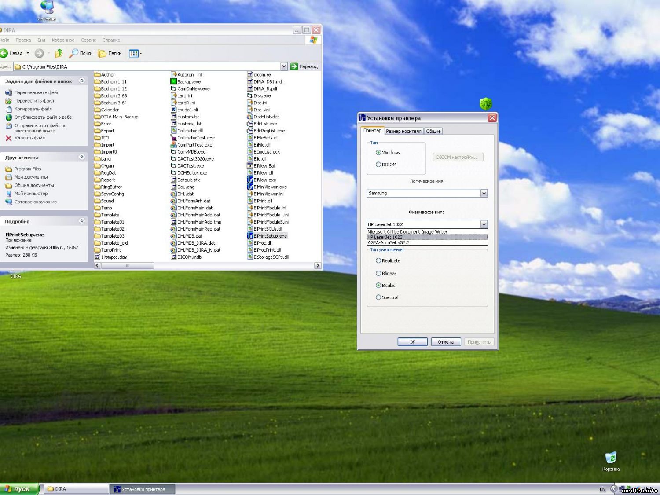Expand the logical name Samsung dropdown
Screen dimensions: 660x495
click(x=484, y=194)
